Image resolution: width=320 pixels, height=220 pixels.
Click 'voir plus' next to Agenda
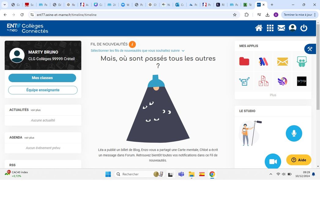tap(29, 138)
